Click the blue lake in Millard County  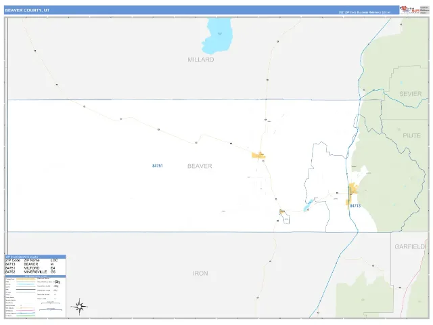pos(217,36)
